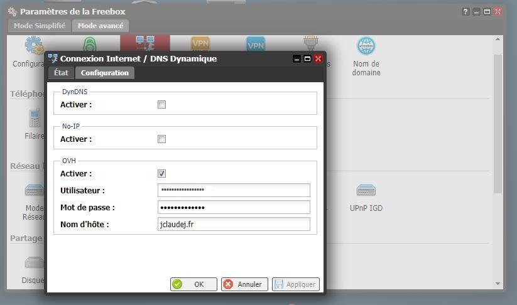Click the OVH Utilisateur input field
The width and height of the screenshot is (517, 305).
[x=234, y=190]
